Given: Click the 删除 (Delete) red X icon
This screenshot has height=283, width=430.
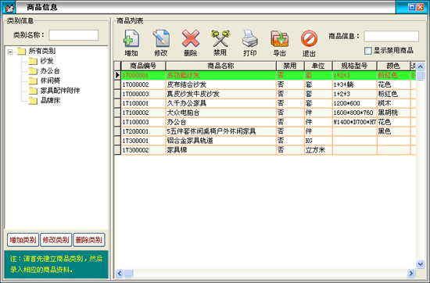Looking at the screenshot, I should pos(191,38).
